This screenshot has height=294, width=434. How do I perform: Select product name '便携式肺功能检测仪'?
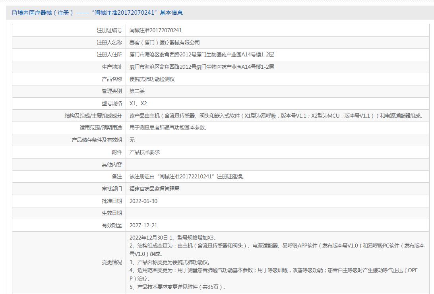[152, 79]
